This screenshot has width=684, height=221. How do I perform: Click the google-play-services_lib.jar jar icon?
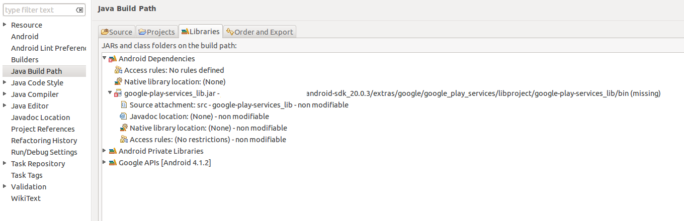tap(118, 93)
